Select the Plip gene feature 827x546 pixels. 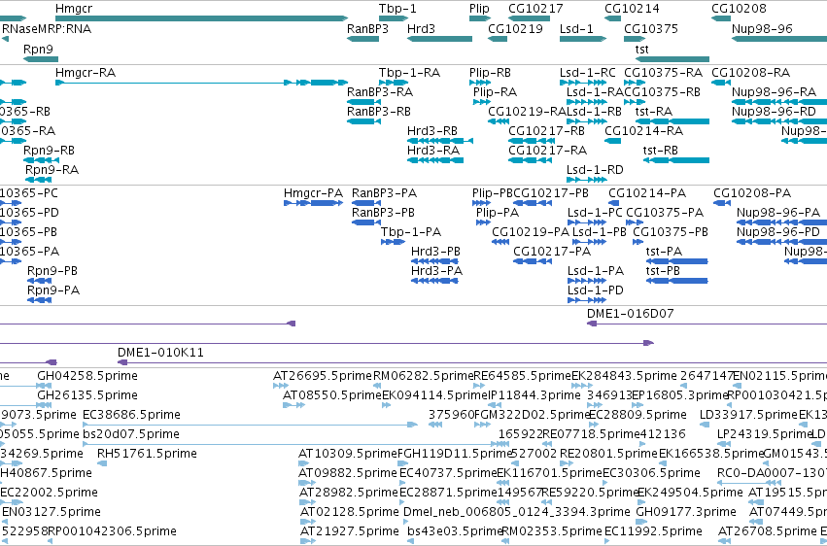click(480, 19)
